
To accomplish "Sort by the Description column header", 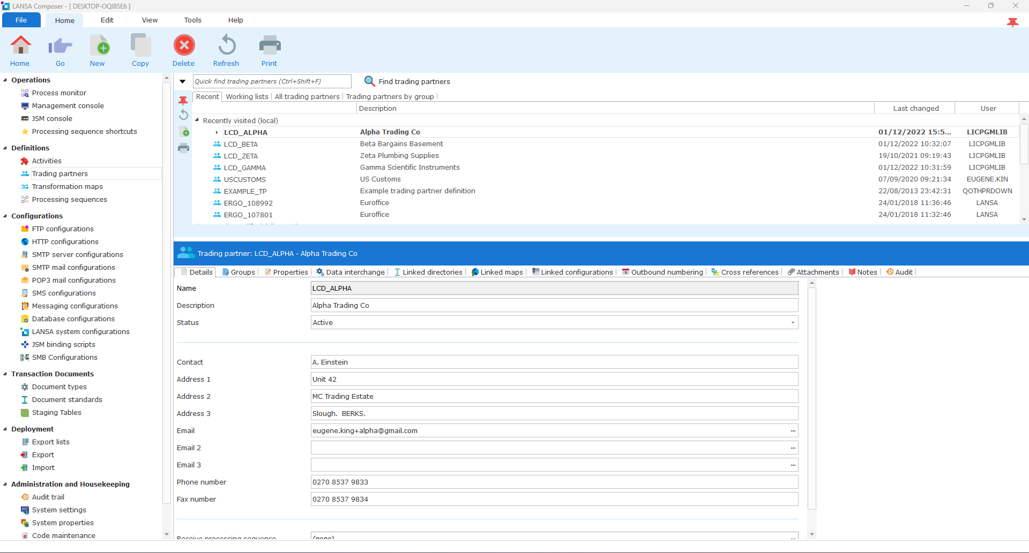I will pos(615,109).
